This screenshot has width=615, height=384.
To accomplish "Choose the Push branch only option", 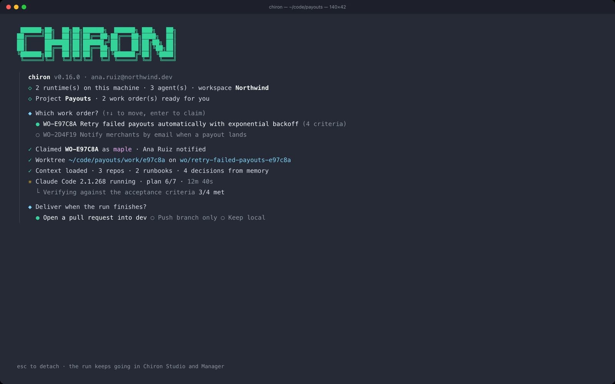I will click(184, 218).
